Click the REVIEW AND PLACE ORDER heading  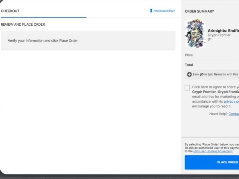point(23,24)
